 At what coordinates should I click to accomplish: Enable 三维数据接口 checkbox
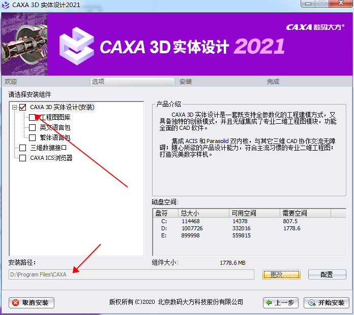(x=22, y=148)
